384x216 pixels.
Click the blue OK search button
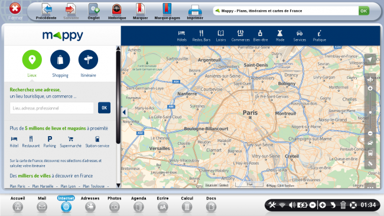[x=105, y=108]
